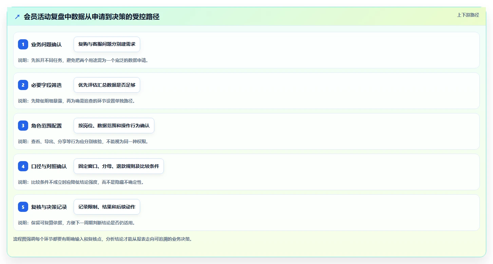Click the 记录限制、结果和后续动作 chip
This screenshot has width=493, height=264.
tap(107, 207)
